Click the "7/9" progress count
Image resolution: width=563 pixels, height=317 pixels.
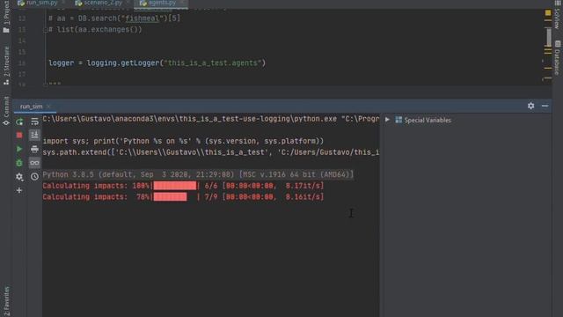(x=211, y=197)
